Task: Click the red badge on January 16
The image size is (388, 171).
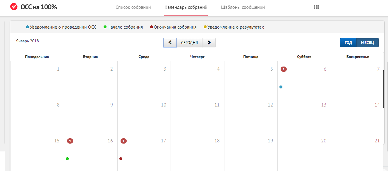Action: (70, 141)
